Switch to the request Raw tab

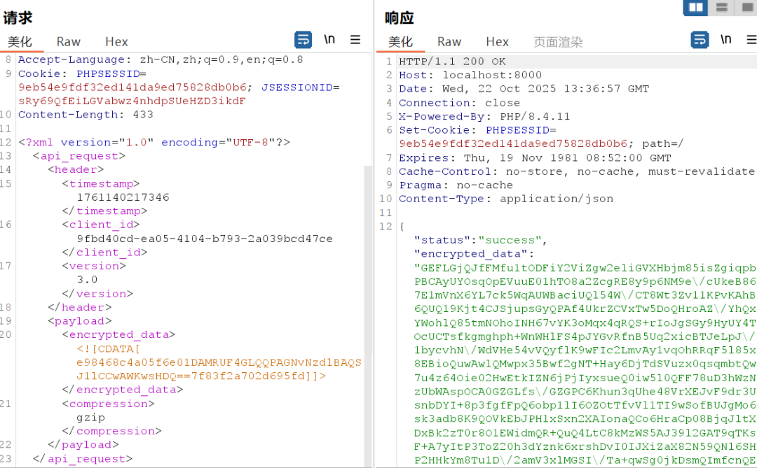[x=68, y=42]
